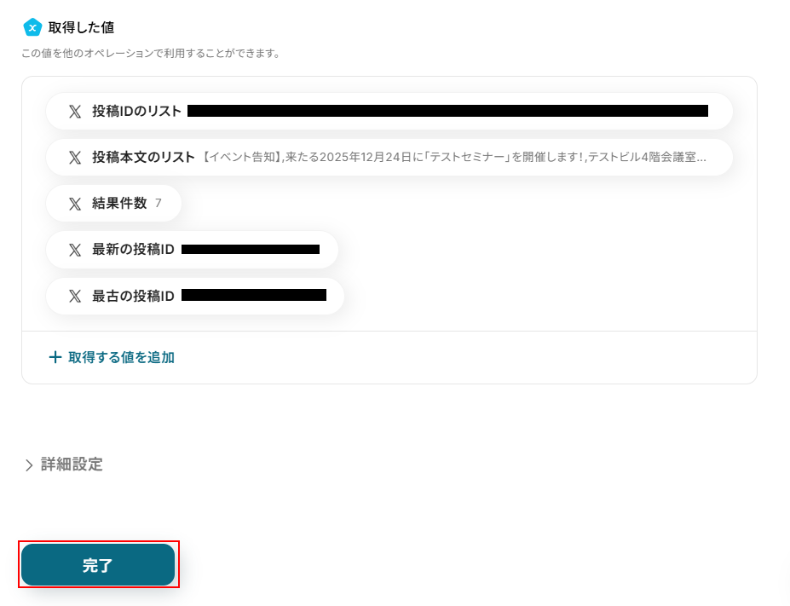Click the イベント告知 post text preview

pos(454,158)
